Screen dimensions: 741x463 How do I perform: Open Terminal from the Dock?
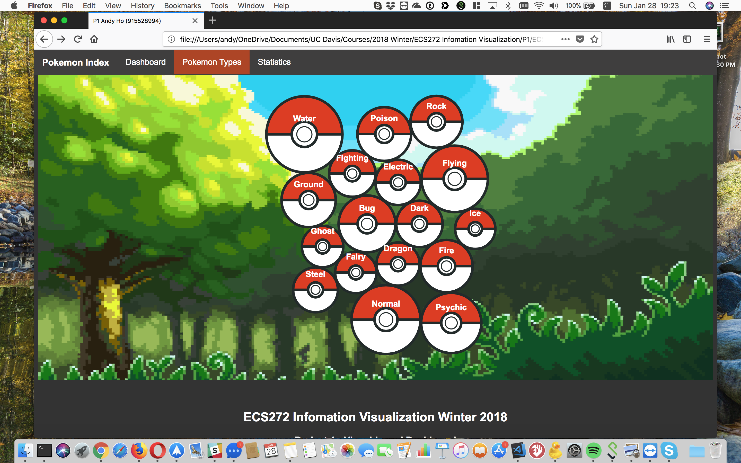[44, 450]
